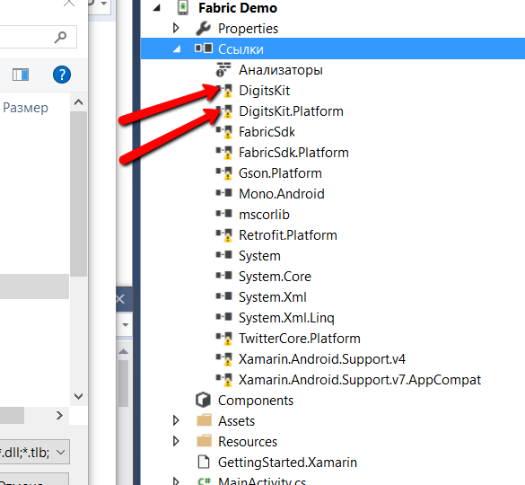Open help with the blue question mark
Viewport: 525px width, 485px height.
62,75
